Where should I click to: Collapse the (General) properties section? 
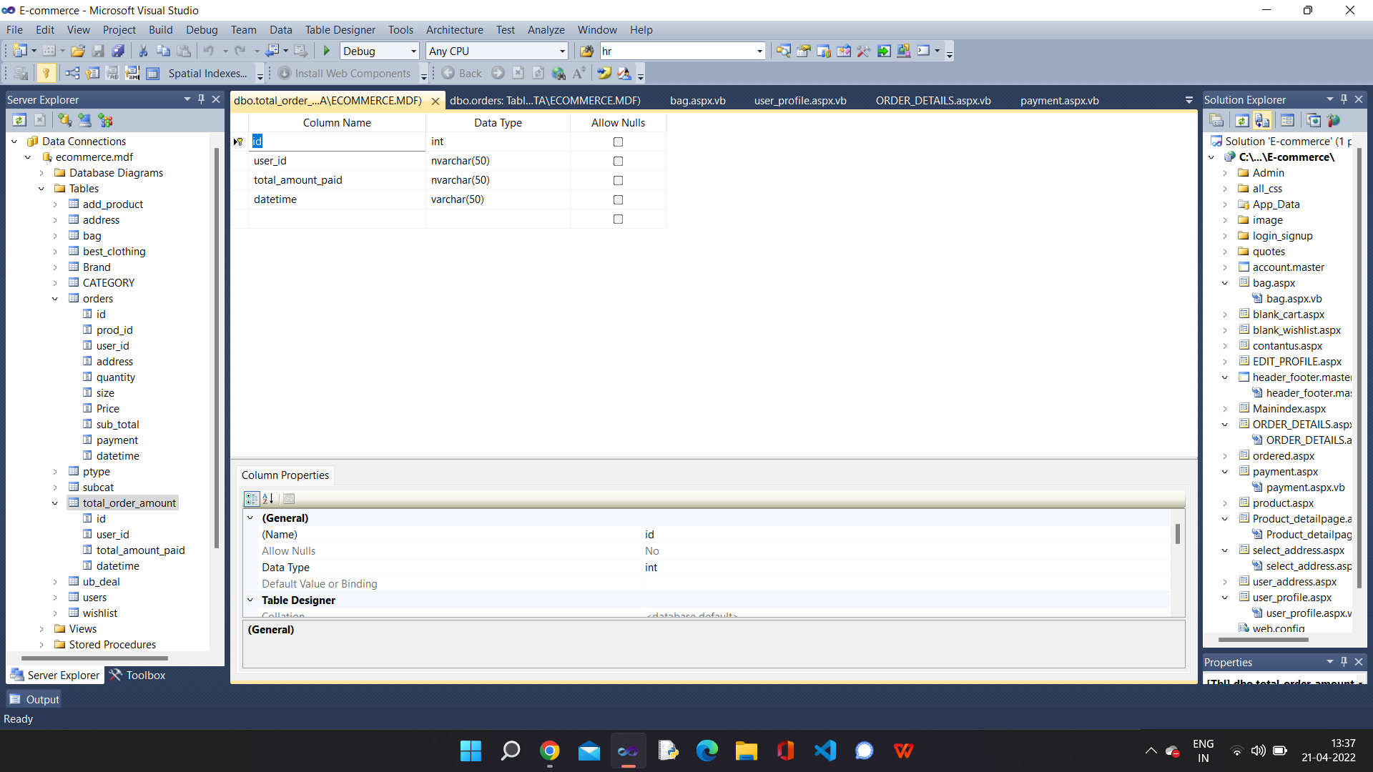click(250, 518)
